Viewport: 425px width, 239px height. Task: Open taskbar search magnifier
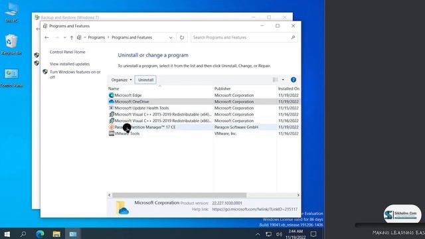pos(23,234)
